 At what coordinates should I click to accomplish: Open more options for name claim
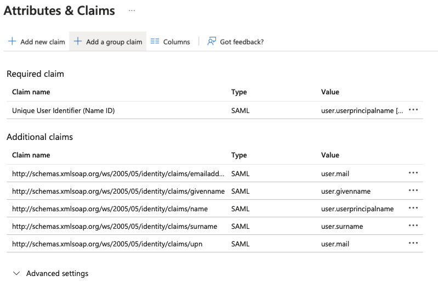tap(413, 209)
